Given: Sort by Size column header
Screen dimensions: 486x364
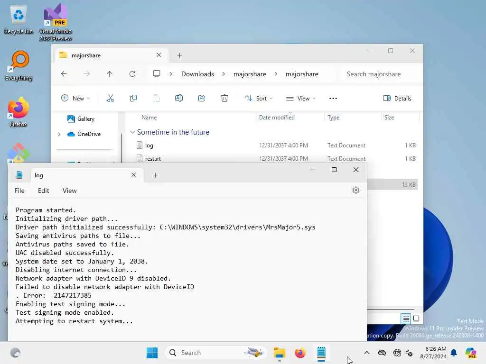Looking at the screenshot, I should coord(389,118).
